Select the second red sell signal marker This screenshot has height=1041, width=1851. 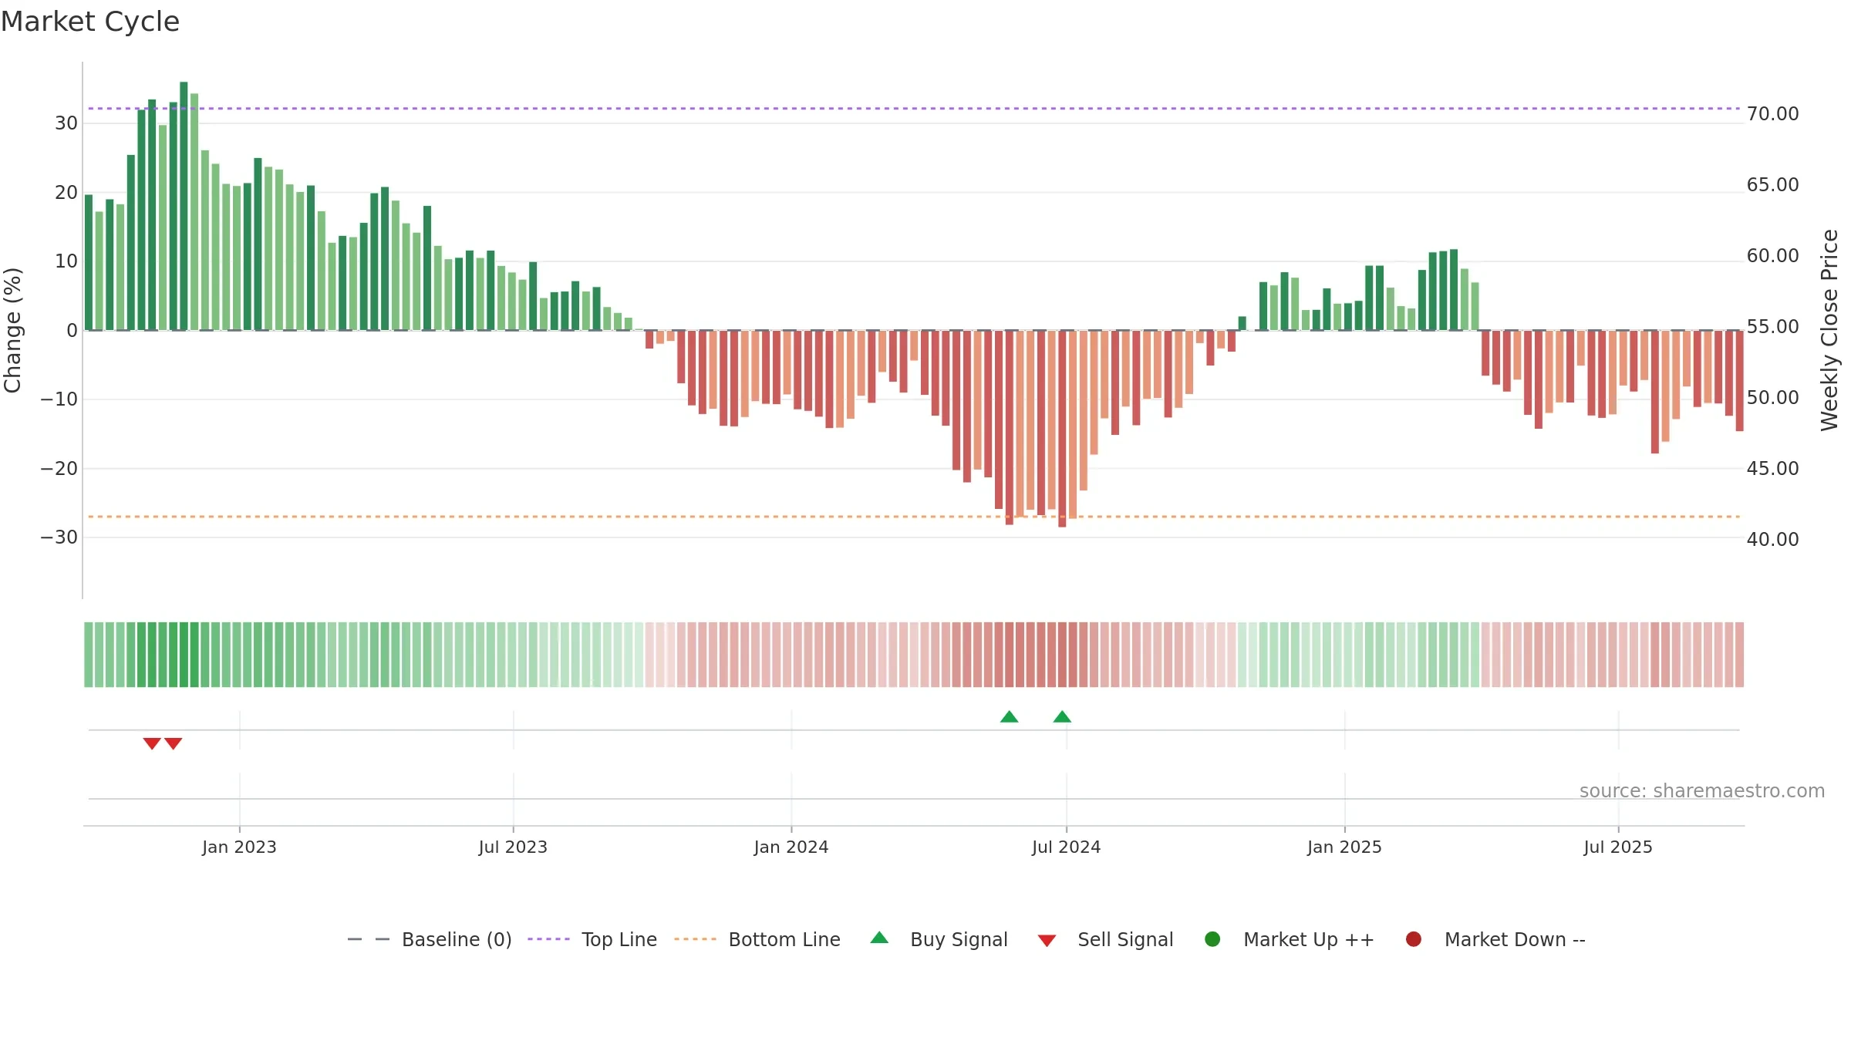[x=174, y=743]
